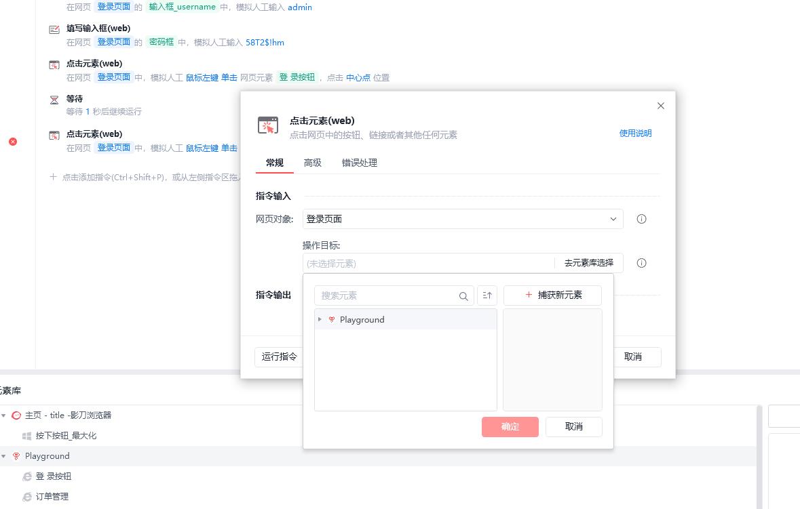Screen dimensions: 800x509
Task: Select Playground row in element library
Action: point(377,456)
